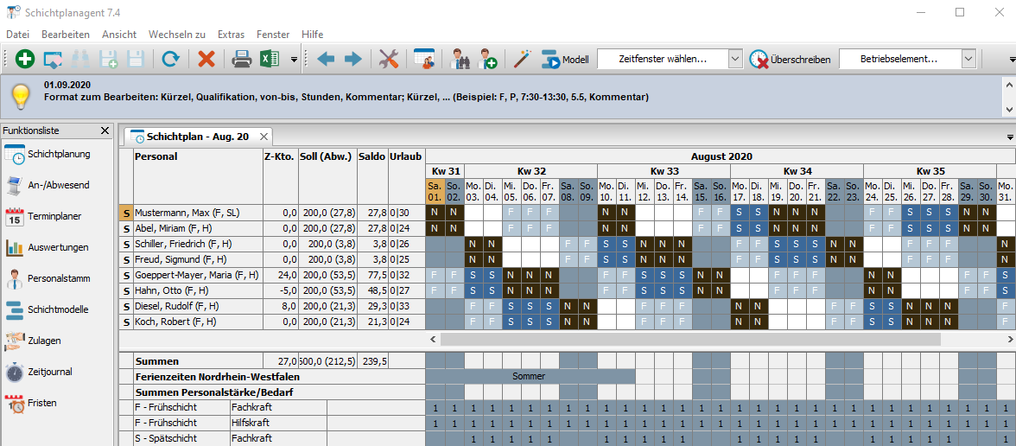Click the light bulb hint icon
The width and height of the screenshot is (1016, 446).
[22, 97]
